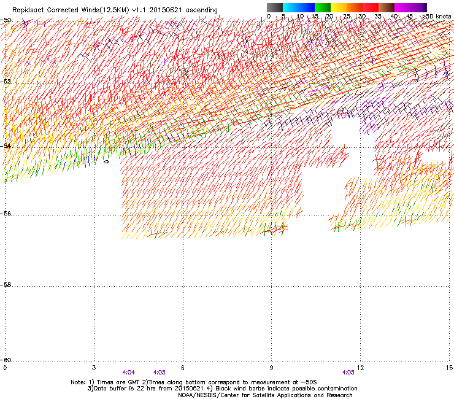Click the legend scale label "10"

coord(300,17)
